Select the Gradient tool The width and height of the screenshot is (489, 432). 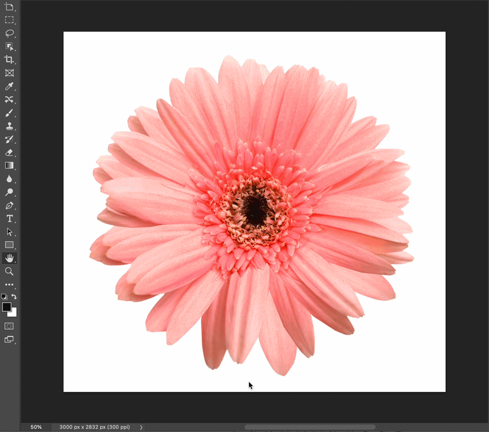point(10,165)
